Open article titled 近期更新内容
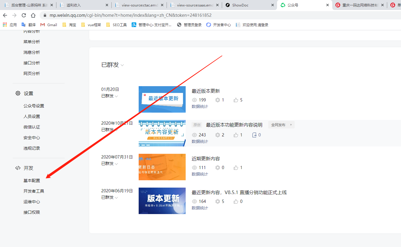The image size is (401, 247). coord(206,159)
